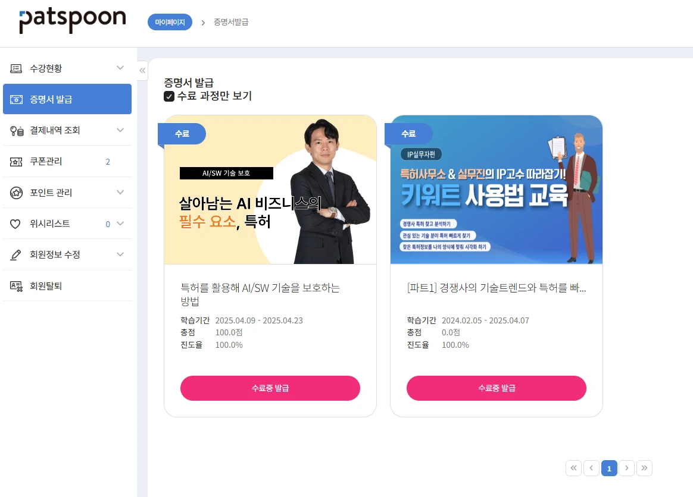
Task: Click the 회원탈퇴 icon in sidebar
Action: [x=16, y=286]
